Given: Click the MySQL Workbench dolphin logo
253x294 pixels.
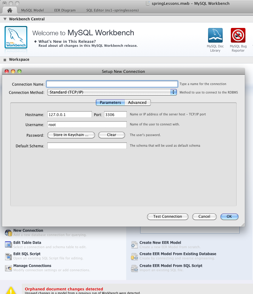Looking at the screenshot, I should (x=16, y=37).
